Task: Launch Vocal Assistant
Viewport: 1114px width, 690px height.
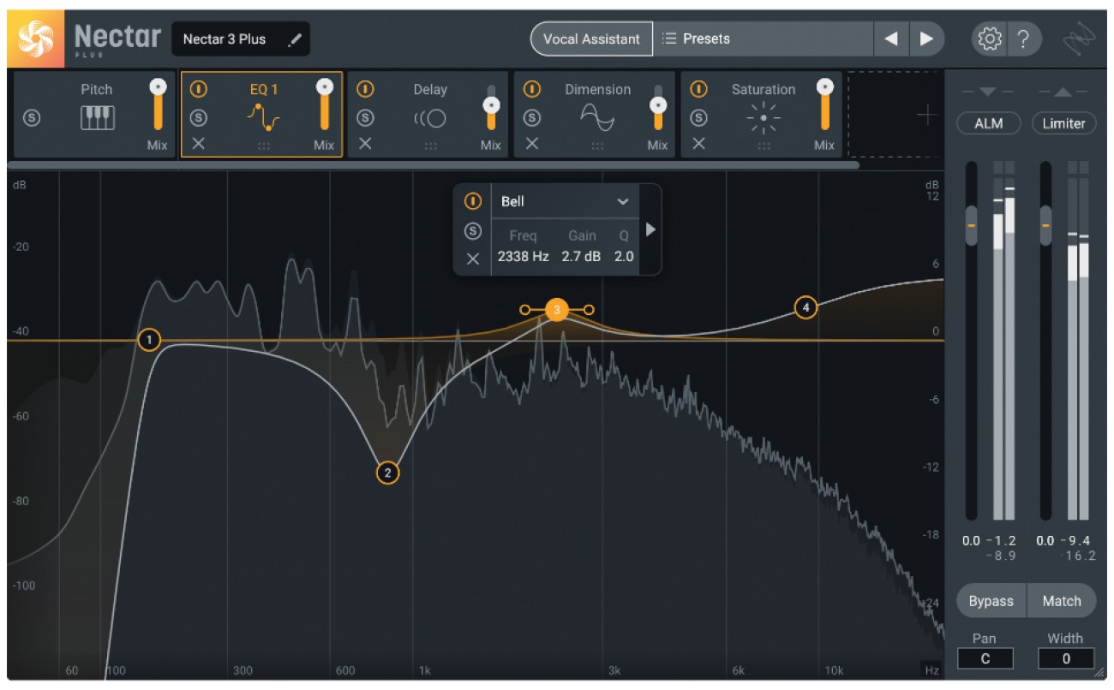Action: 591,39
